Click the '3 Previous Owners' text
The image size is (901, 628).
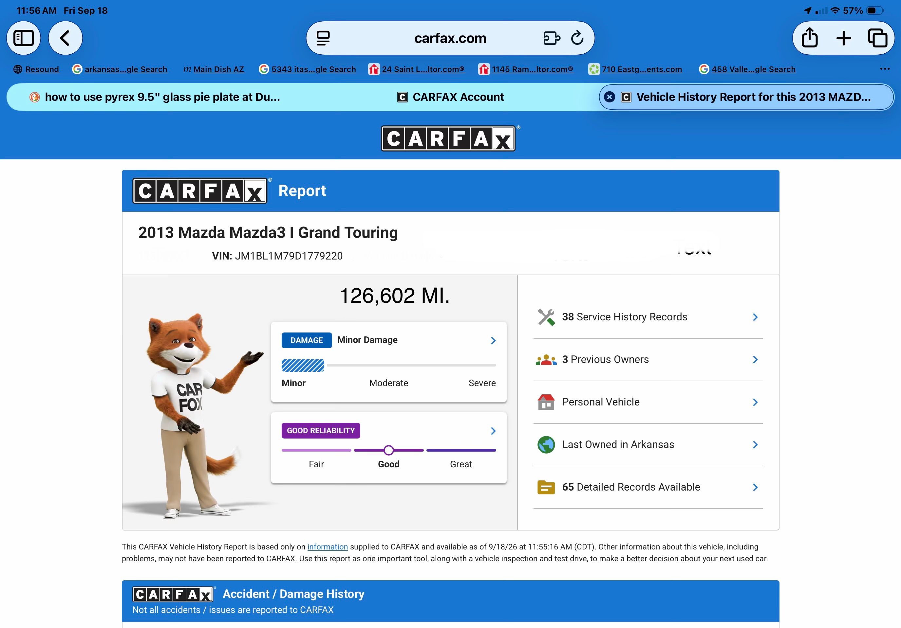[606, 359]
